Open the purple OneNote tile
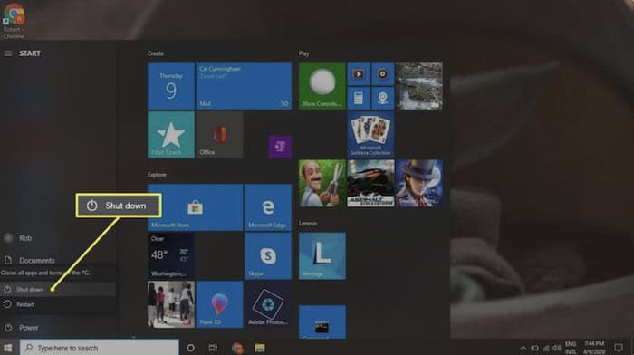The image size is (634, 355). [x=280, y=147]
